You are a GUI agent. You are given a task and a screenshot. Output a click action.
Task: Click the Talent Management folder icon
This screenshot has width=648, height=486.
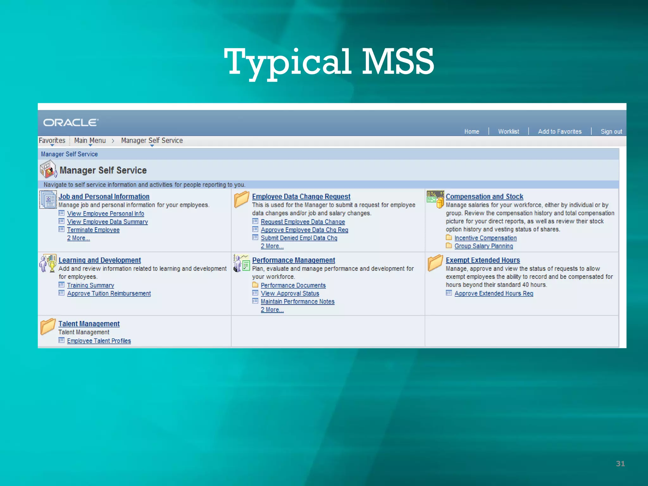pyautogui.click(x=48, y=327)
